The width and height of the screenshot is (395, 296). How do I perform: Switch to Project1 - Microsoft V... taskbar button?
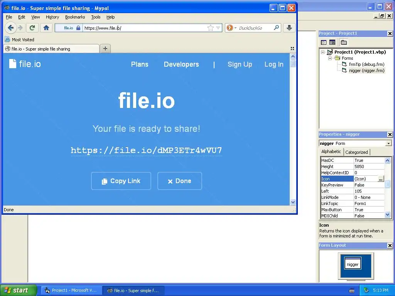pyautogui.click(x=71, y=290)
